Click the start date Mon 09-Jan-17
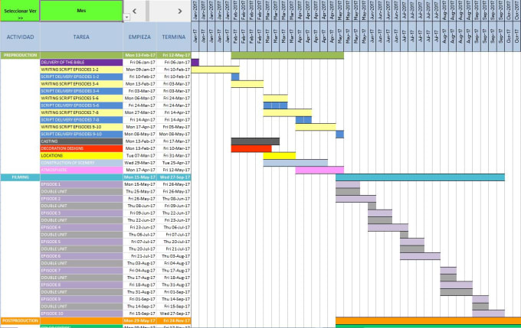Viewport: 521px width, 328px height. coord(140,70)
